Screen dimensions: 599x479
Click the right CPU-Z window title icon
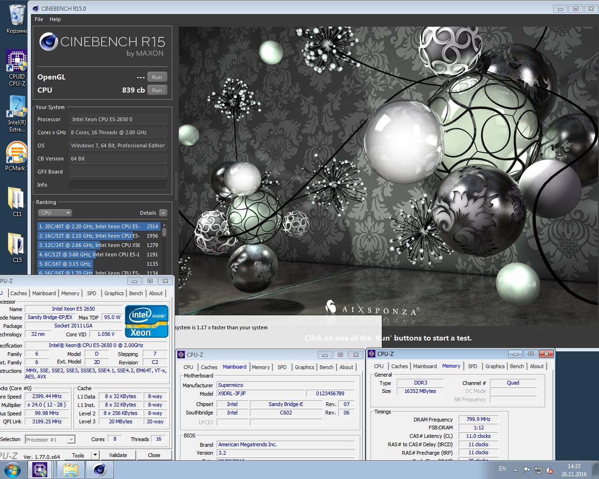(x=372, y=354)
